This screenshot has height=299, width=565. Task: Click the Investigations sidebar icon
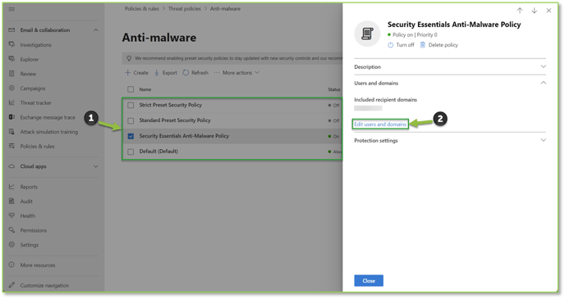[11, 44]
